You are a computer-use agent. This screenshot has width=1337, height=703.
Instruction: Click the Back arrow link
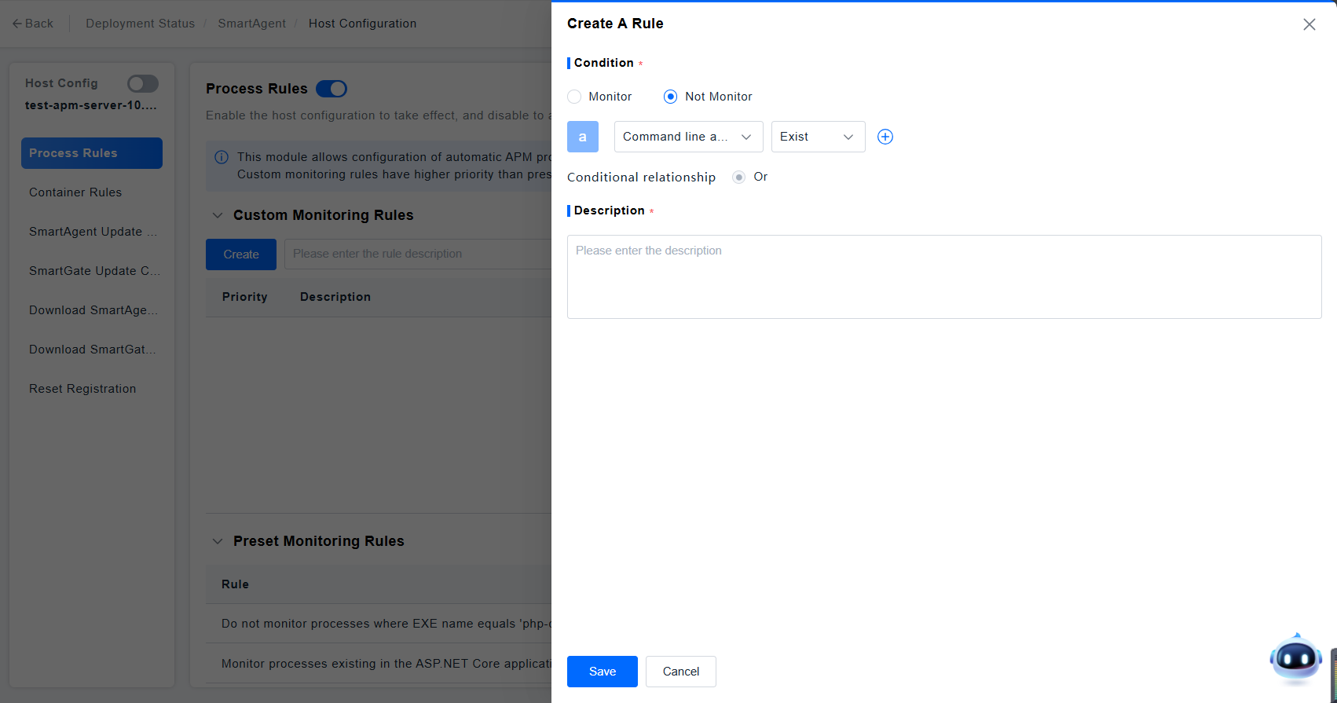[x=33, y=24]
